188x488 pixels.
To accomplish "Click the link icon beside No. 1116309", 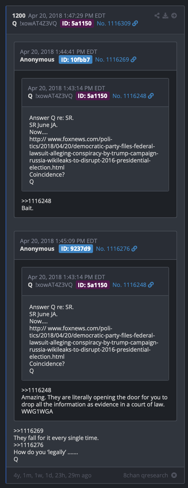I will (135, 23).
